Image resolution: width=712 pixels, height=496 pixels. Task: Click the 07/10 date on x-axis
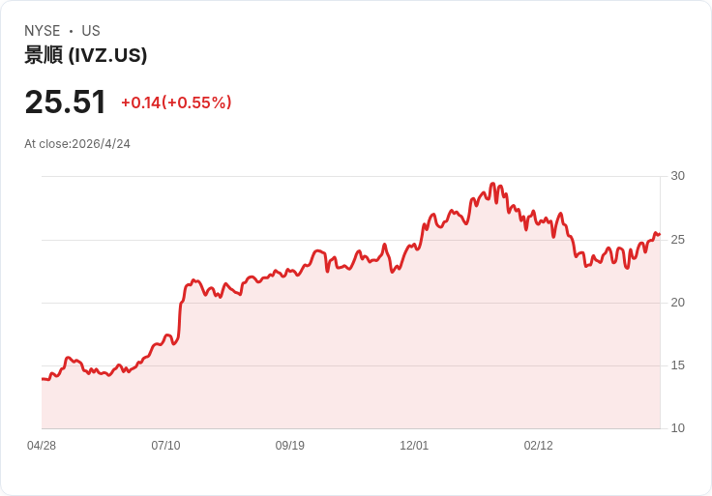[165, 446]
